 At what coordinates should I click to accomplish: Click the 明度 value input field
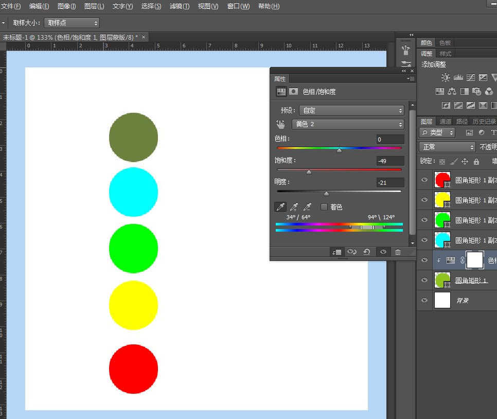pyautogui.click(x=389, y=183)
